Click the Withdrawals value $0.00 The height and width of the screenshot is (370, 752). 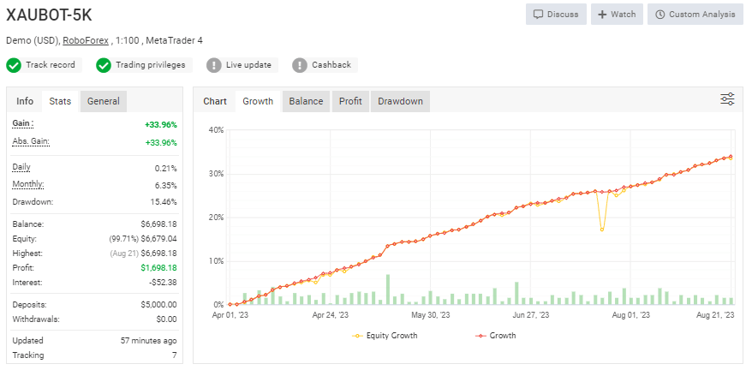coord(166,319)
